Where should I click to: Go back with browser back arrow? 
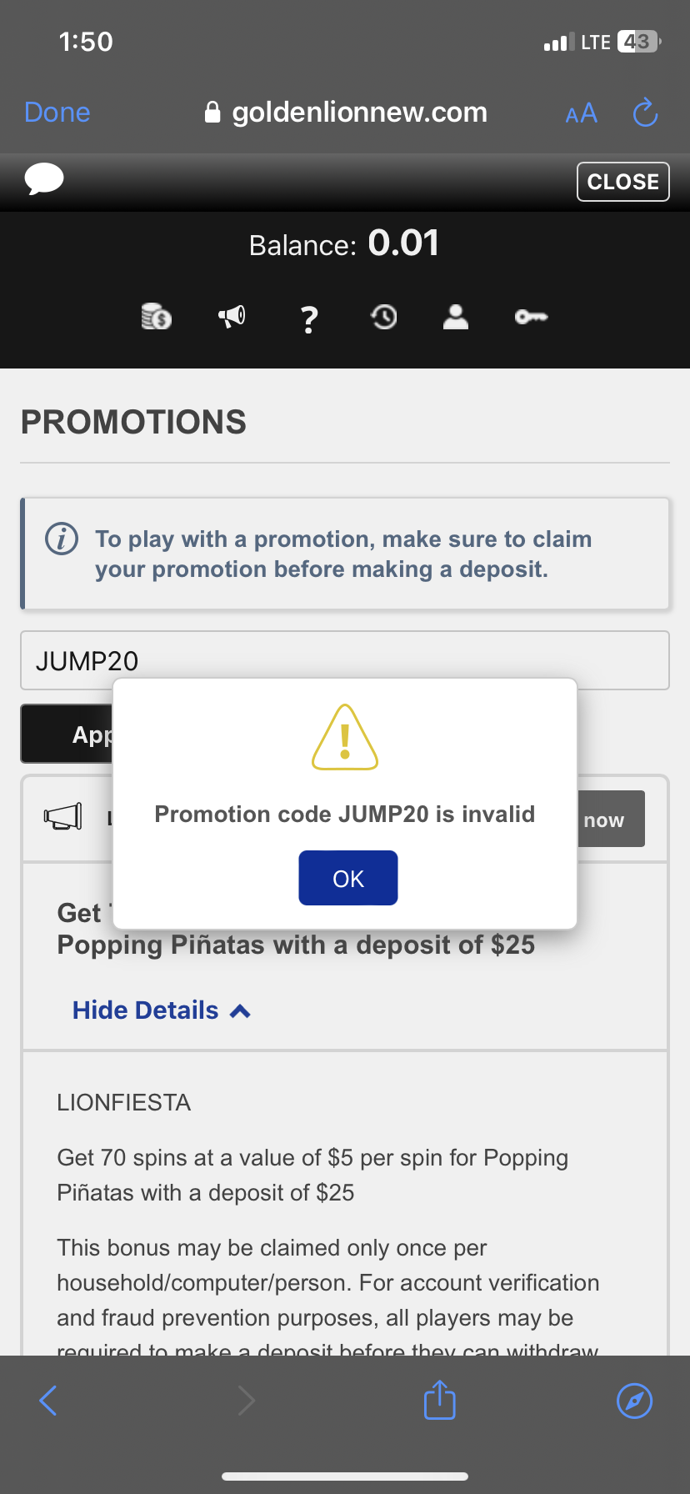48,1401
